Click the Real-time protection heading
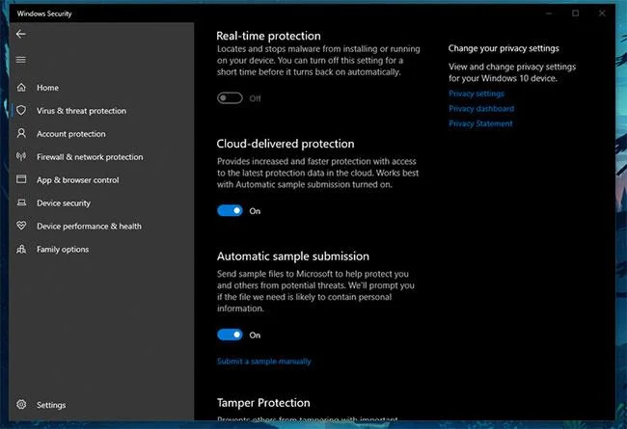Image resolution: width=627 pixels, height=429 pixels. pos(268,36)
